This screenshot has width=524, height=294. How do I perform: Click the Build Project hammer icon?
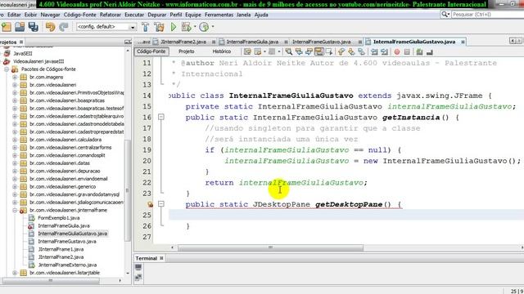145,27
